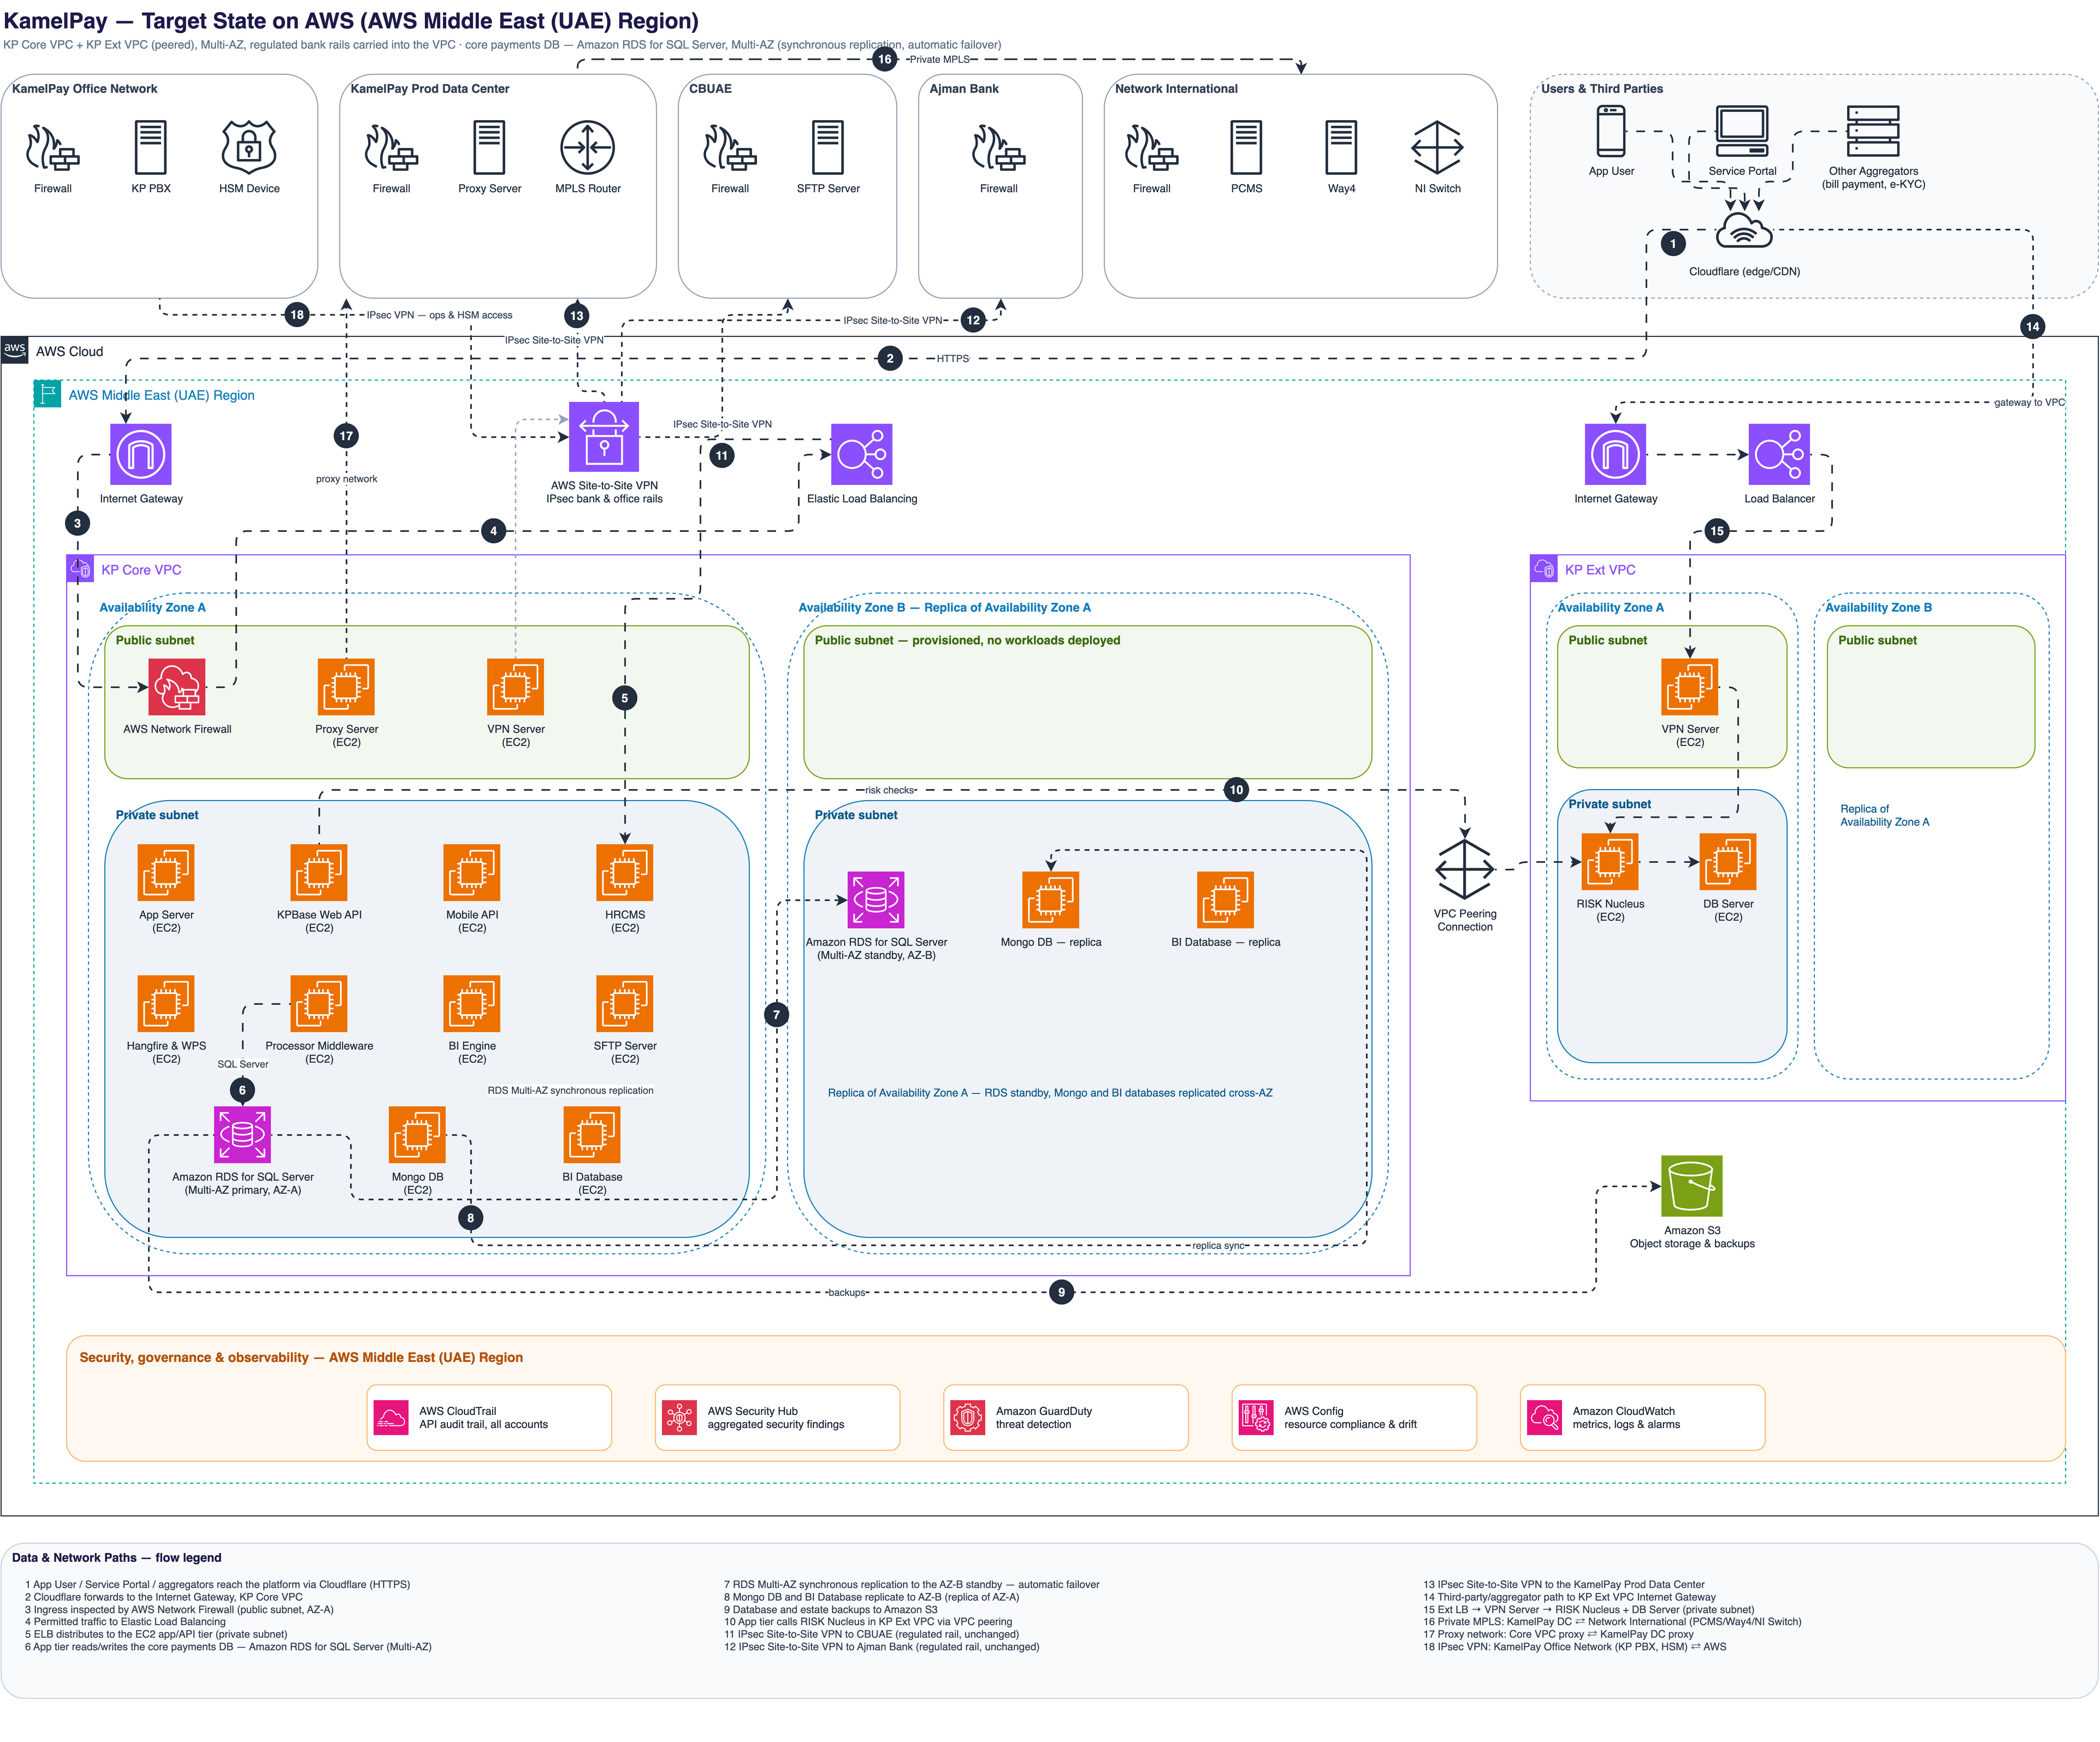Image resolution: width=2100 pixels, height=1742 pixels.
Task: Click the Amazon RDS Multi-AZ standby icon
Action: tap(876, 900)
